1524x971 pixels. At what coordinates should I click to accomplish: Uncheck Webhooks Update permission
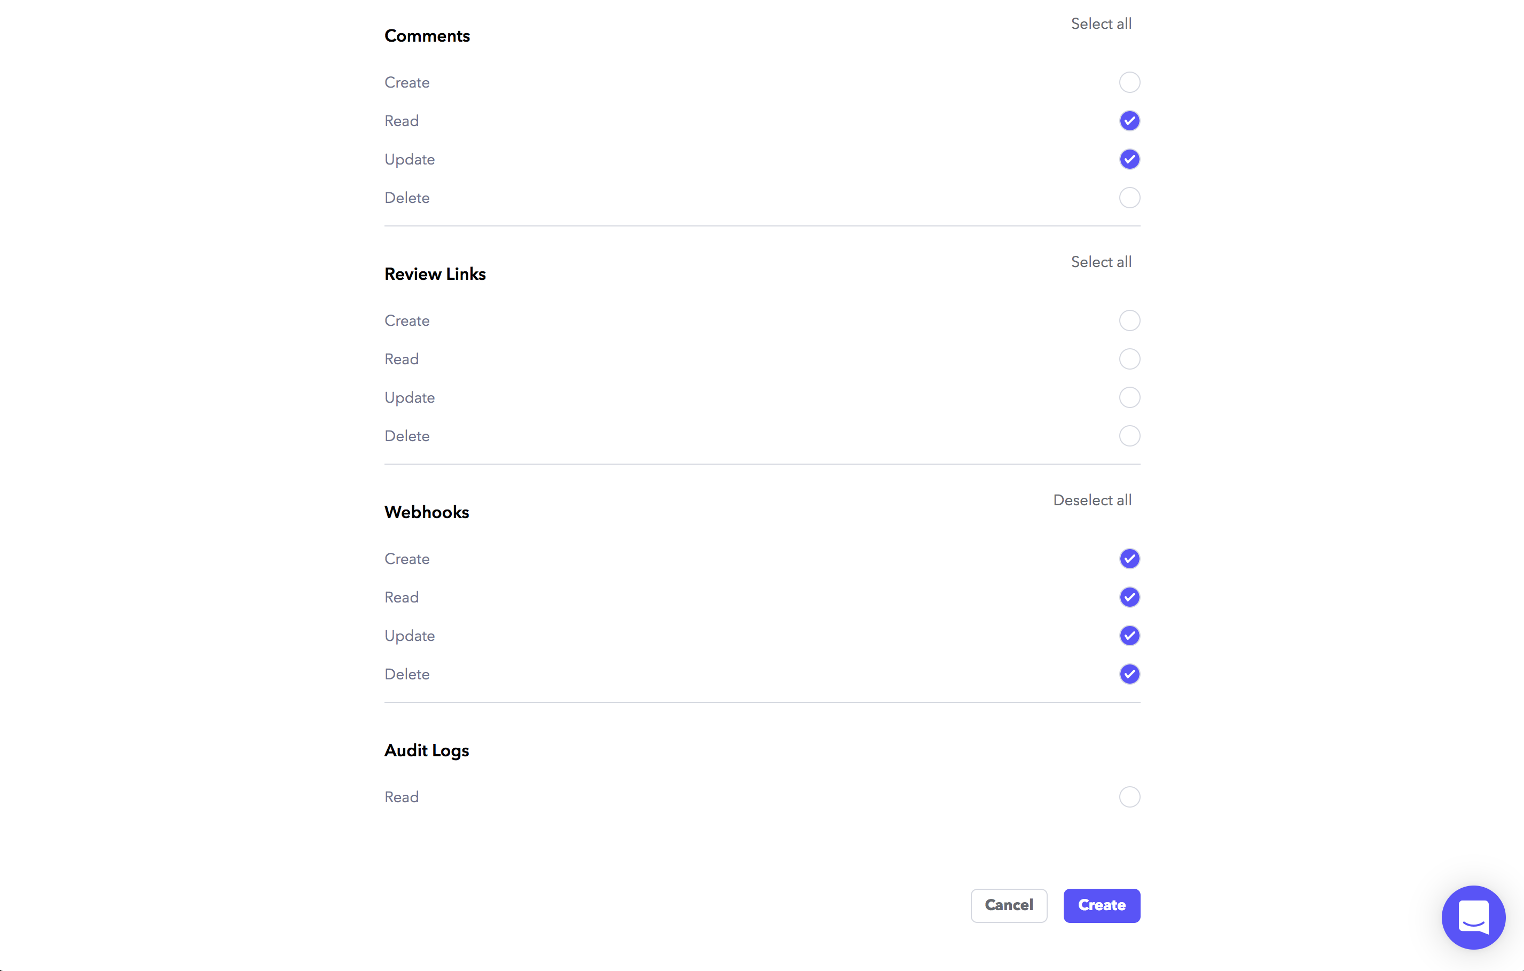click(x=1129, y=636)
